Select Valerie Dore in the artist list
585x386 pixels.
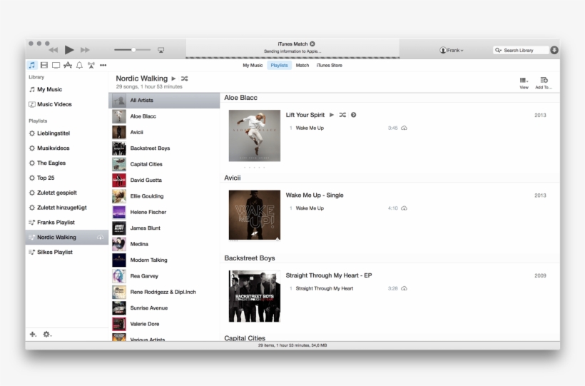[x=164, y=324]
